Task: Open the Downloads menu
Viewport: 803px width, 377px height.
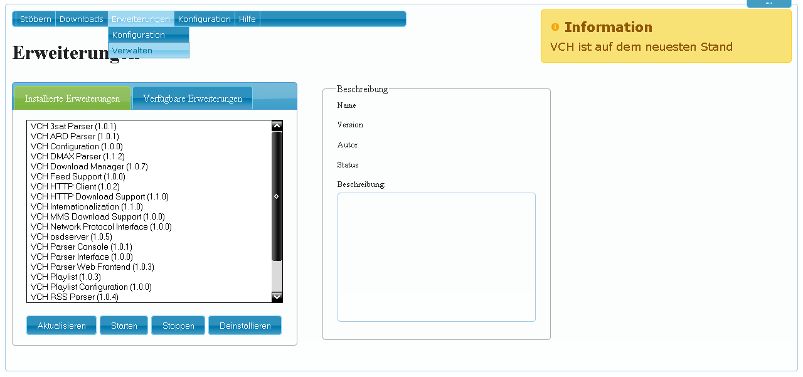Action: tap(81, 19)
